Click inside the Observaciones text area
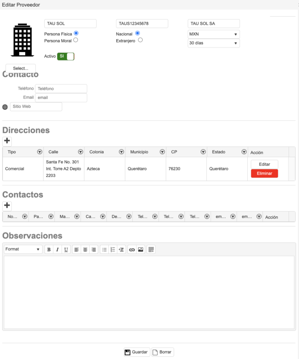Screen dimensions: 299x359 point(149,292)
